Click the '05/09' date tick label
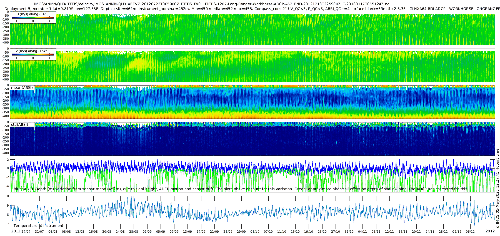500x236 pixels. click(x=161, y=232)
